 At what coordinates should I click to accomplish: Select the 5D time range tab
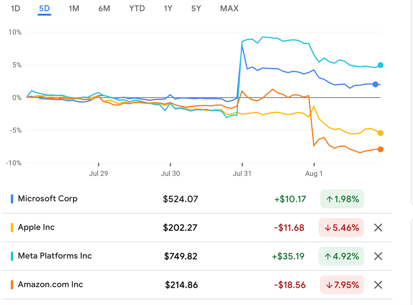point(44,8)
